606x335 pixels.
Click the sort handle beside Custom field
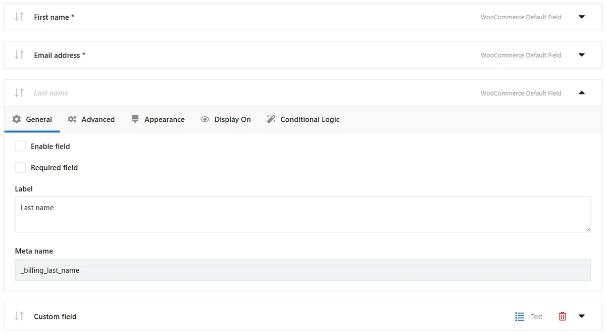pos(19,316)
